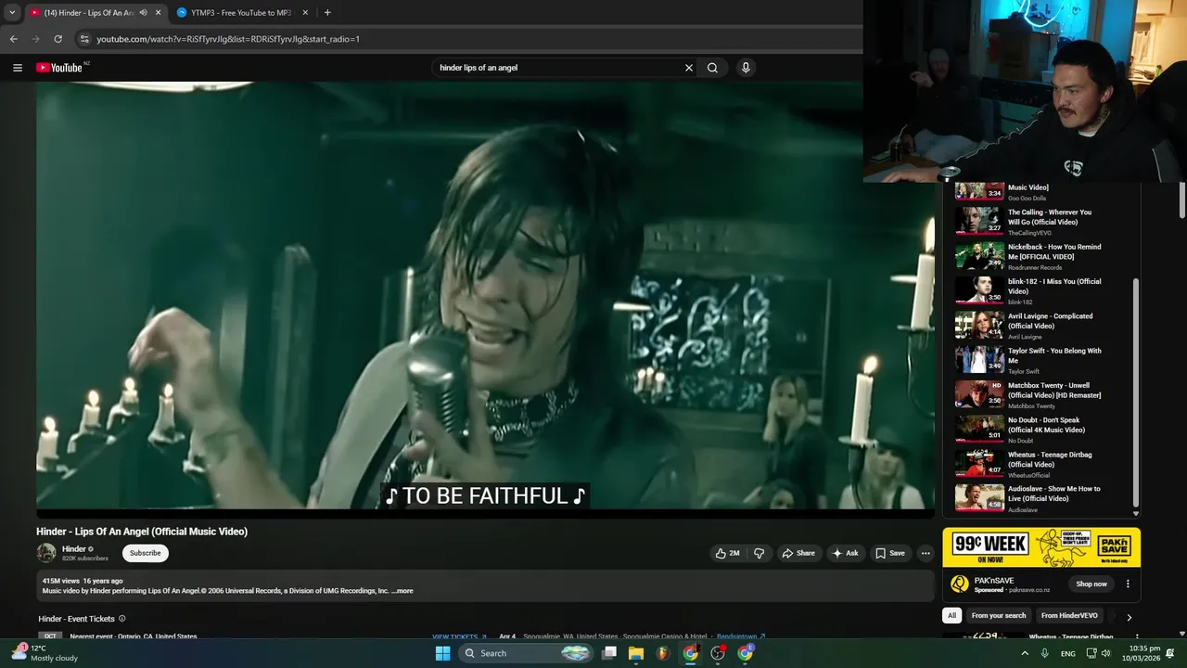Mute the Hinder tab via speaker icon
Image resolution: width=1187 pixels, height=668 pixels.
click(x=143, y=13)
